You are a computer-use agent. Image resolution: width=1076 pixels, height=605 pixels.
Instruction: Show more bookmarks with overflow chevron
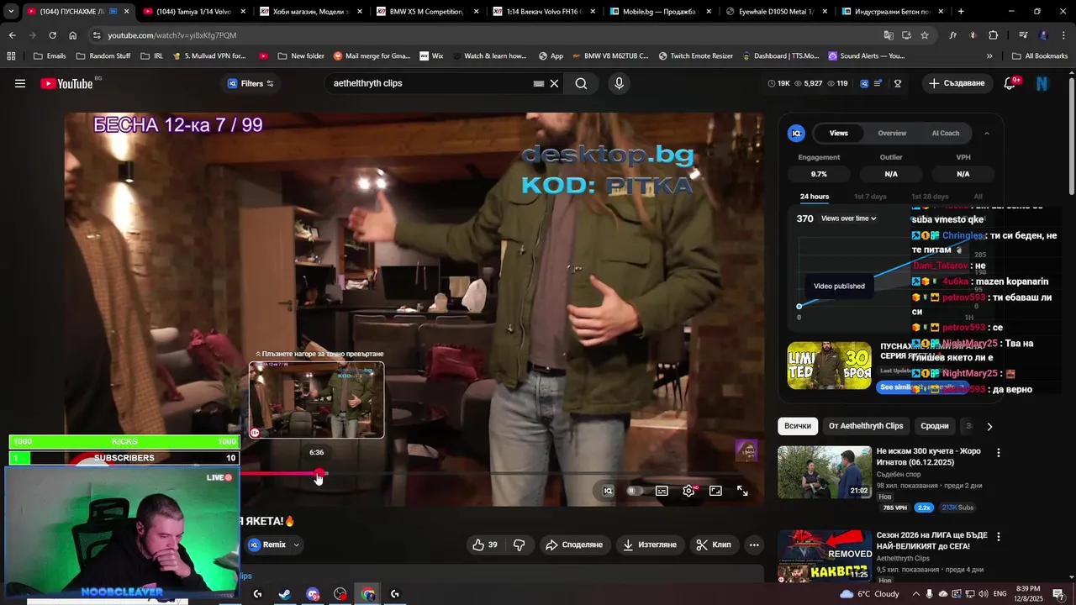(989, 55)
